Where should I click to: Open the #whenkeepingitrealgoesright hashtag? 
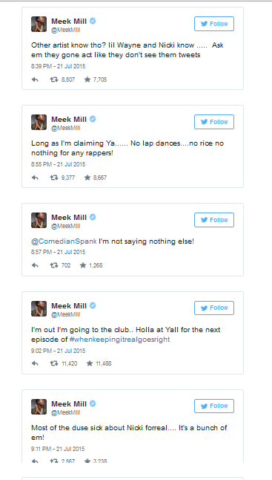pos(119,340)
